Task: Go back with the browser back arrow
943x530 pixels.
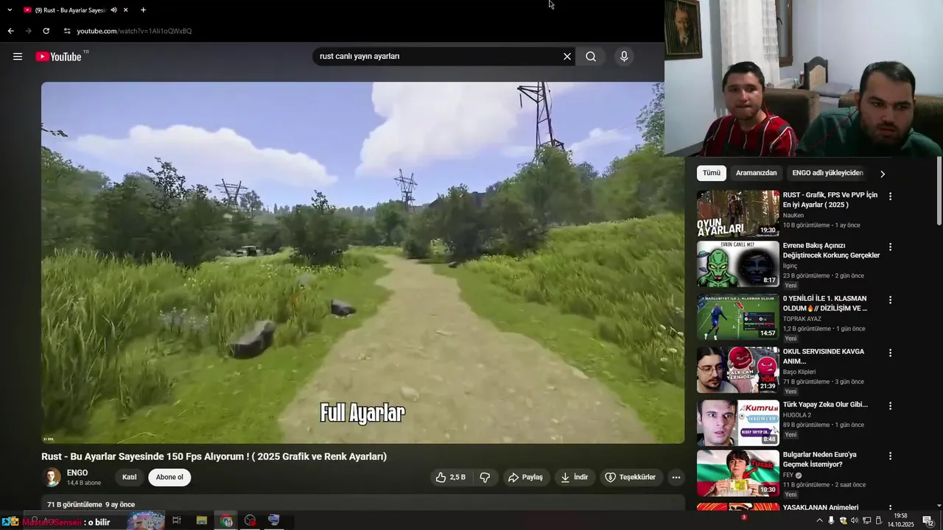Action: [10, 31]
